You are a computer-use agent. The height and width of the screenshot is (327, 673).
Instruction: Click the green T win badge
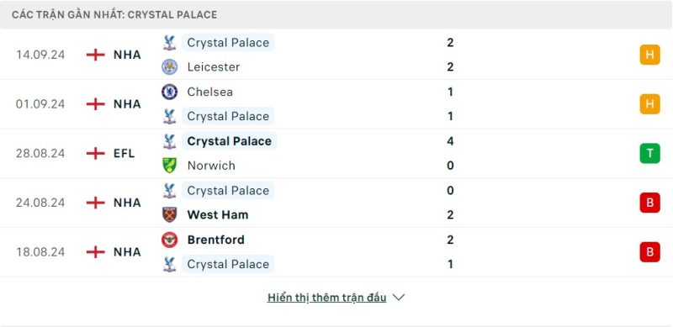[x=649, y=153]
